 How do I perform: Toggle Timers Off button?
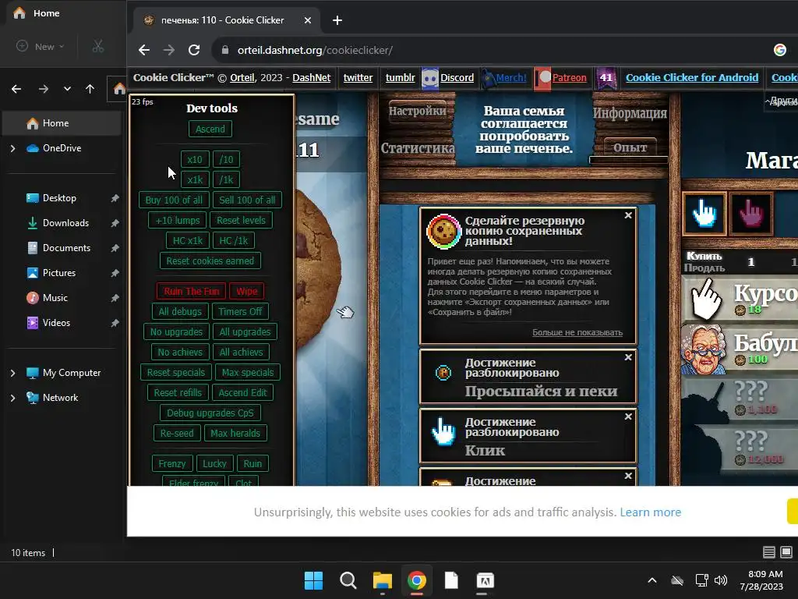pos(240,311)
